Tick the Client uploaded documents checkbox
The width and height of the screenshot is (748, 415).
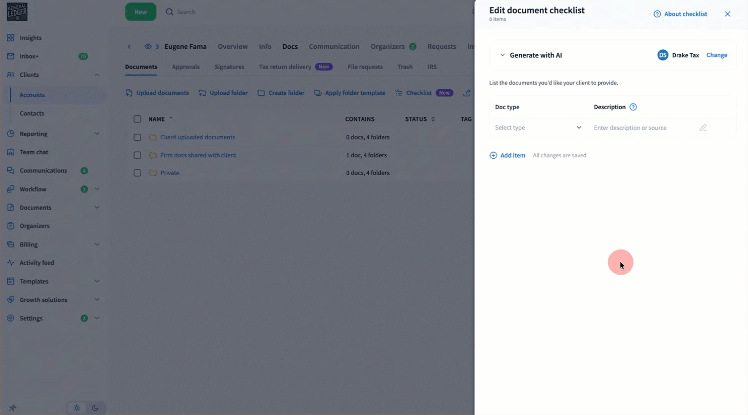(137, 137)
